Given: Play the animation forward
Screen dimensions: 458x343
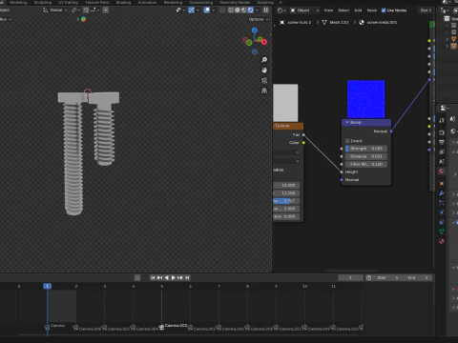Looking at the screenshot, I should point(174,277).
